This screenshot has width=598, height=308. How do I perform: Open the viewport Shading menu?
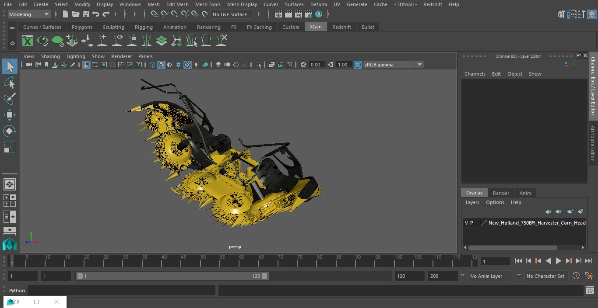pos(50,56)
